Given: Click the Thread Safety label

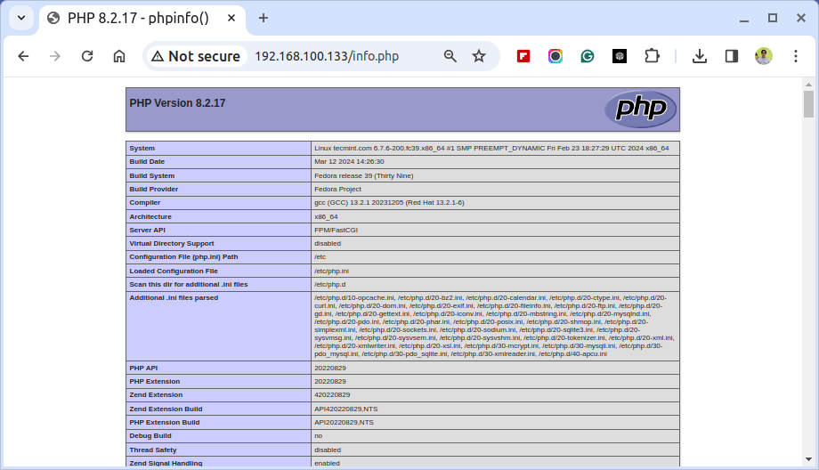Looking at the screenshot, I should click(x=153, y=450).
